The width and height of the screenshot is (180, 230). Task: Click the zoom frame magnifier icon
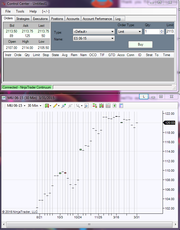coord(86,106)
